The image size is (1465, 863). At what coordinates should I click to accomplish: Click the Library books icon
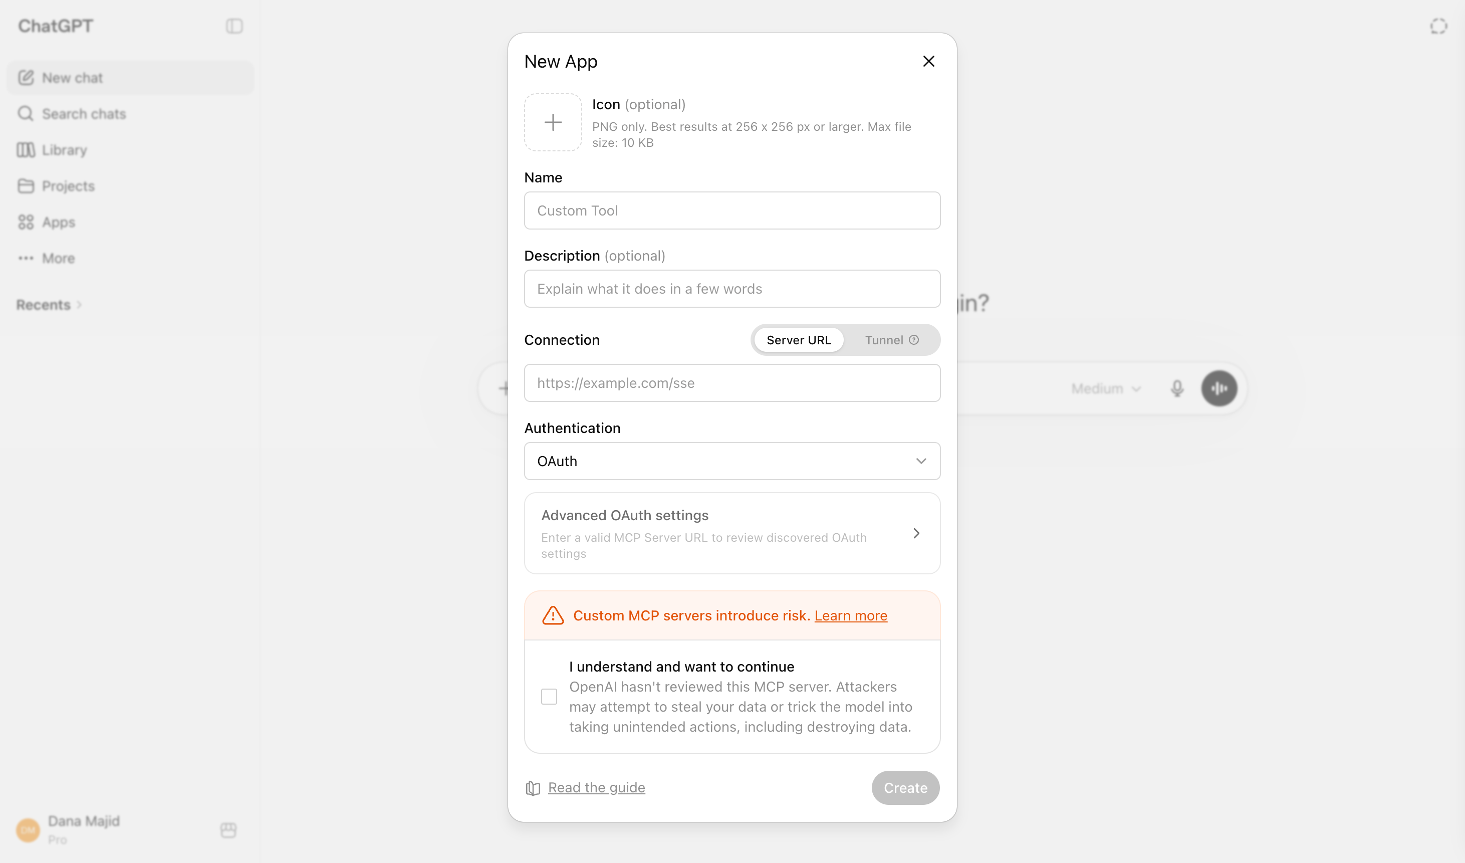click(26, 150)
